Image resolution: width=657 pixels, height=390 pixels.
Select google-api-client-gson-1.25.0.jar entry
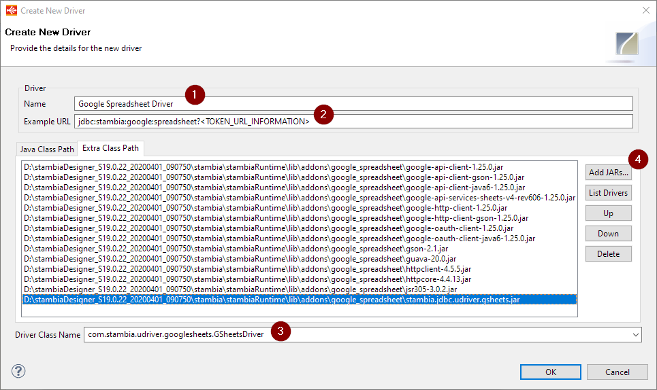299,177
